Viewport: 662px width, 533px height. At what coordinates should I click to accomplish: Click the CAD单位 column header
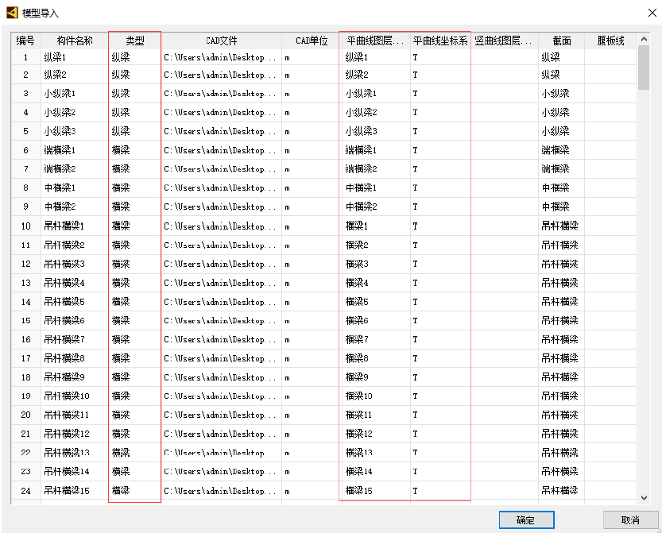pyautogui.click(x=312, y=41)
